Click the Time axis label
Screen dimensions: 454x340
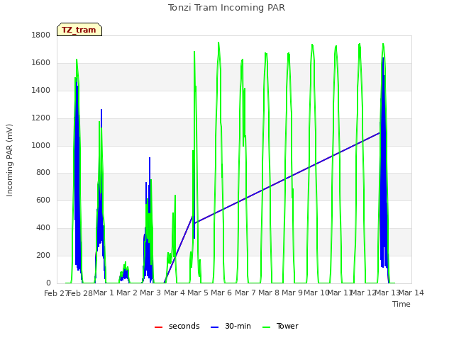click(402, 304)
